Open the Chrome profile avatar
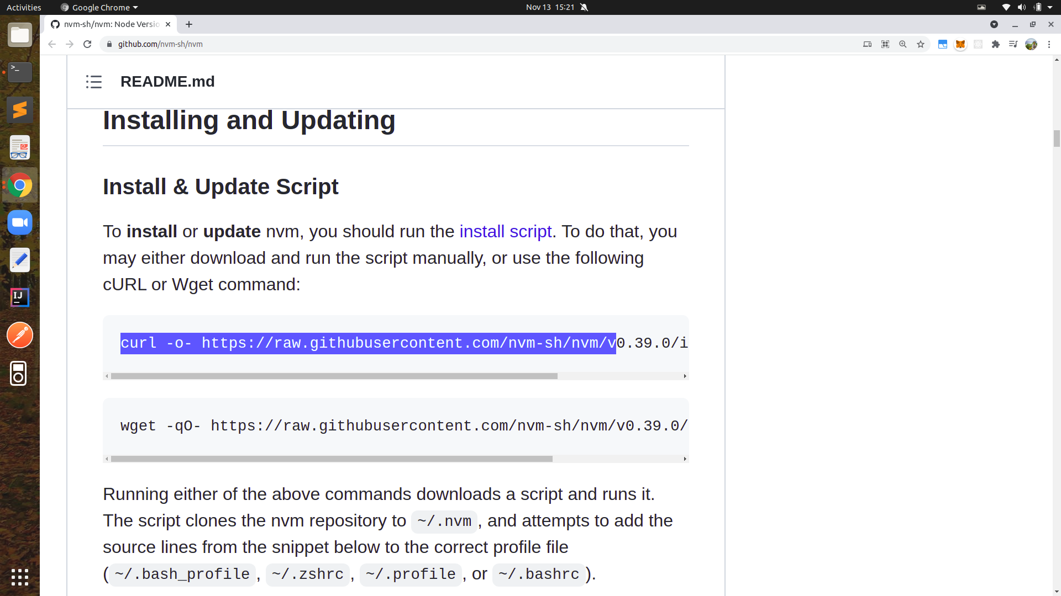 click(x=1031, y=44)
